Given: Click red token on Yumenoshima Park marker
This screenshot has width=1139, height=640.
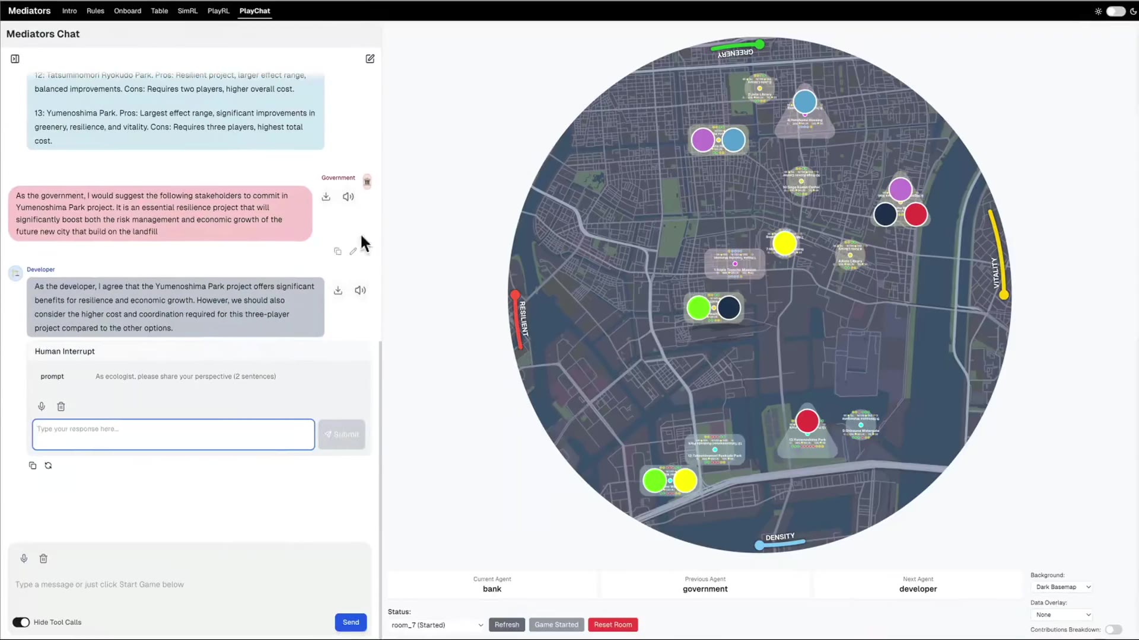Looking at the screenshot, I should (x=807, y=421).
